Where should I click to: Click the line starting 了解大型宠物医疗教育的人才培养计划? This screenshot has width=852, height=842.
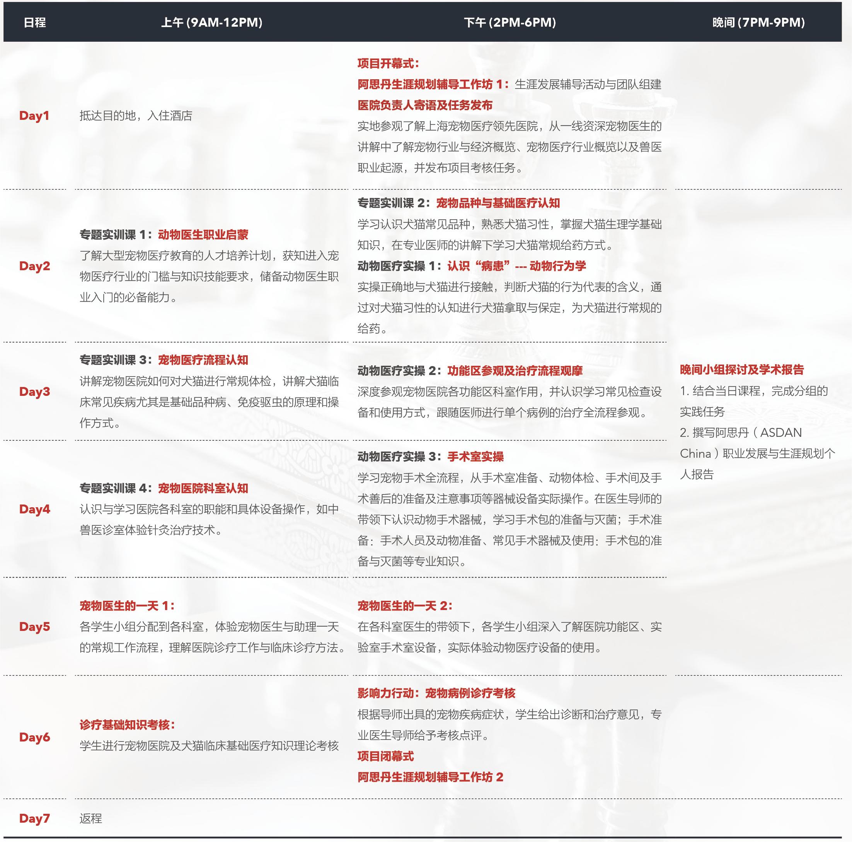209,256
